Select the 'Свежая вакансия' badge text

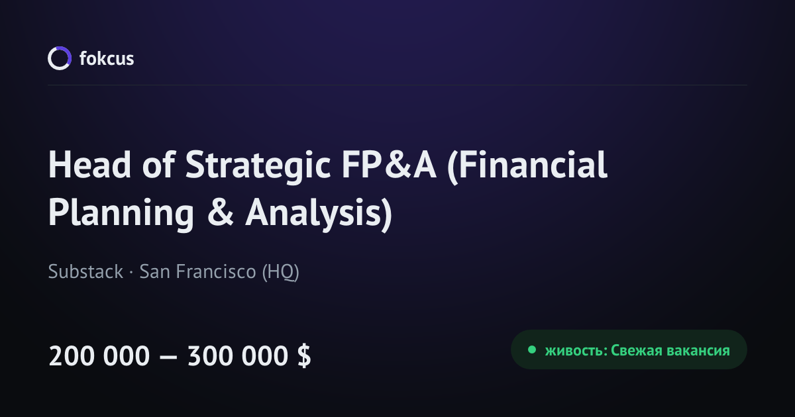(670, 350)
